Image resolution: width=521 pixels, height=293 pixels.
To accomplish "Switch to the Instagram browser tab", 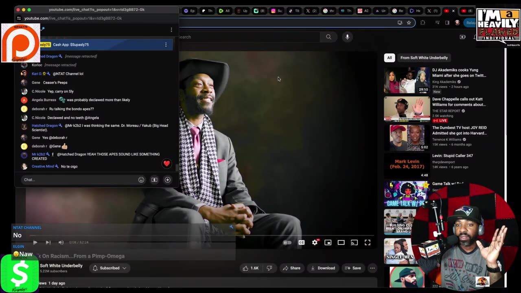I will pyautogui.click(x=277, y=11).
